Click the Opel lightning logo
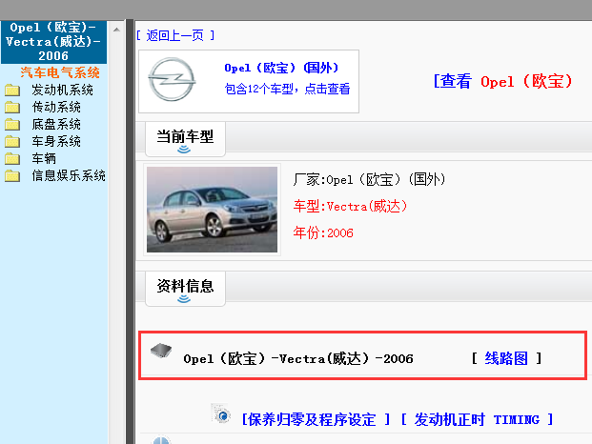The height and width of the screenshot is (444, 592). 172,80
